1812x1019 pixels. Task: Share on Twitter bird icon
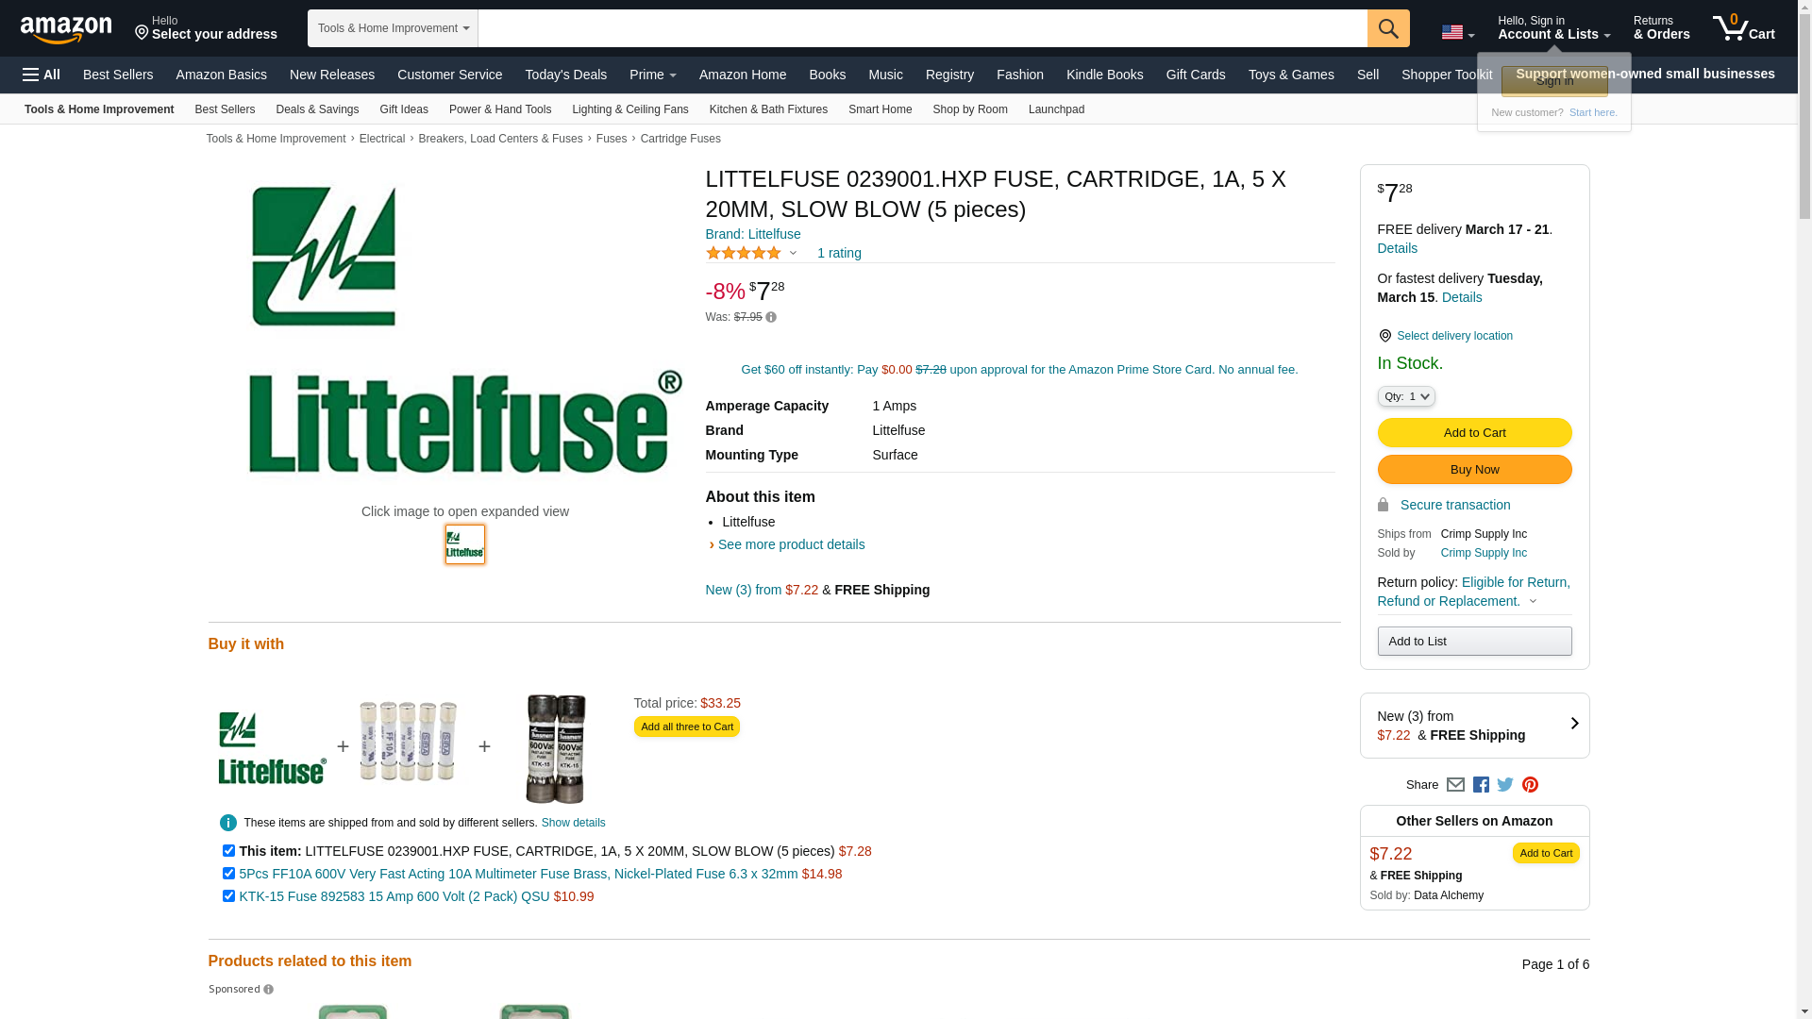[1505, 784]
